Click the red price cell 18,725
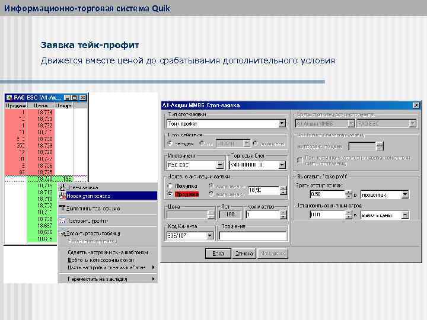 [x=41, y=172]
